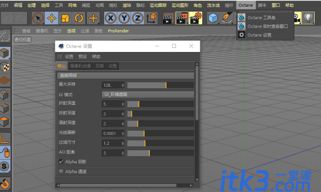Open Octane 设置 menu entry
The image size is (321, 192).
click(265, 35)
